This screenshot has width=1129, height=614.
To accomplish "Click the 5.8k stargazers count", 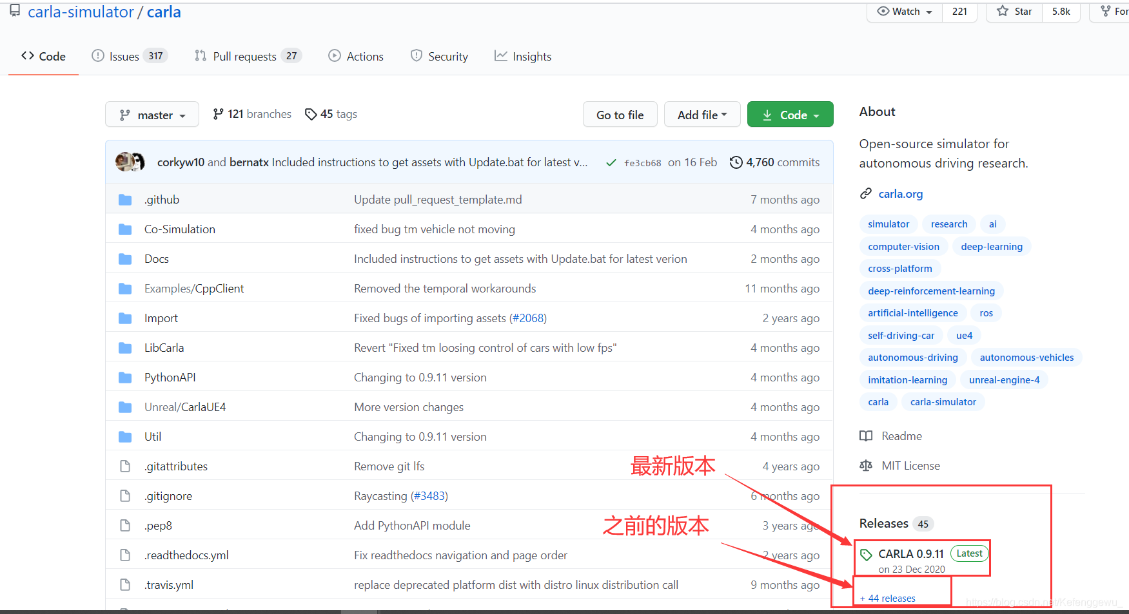I will tap(1061, 12).
